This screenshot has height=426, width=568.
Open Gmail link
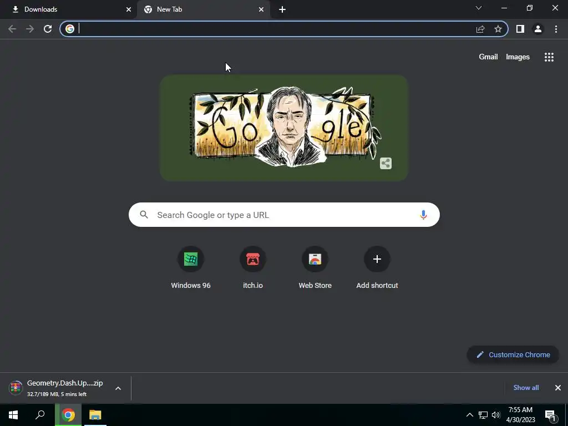tap(488, 57)
